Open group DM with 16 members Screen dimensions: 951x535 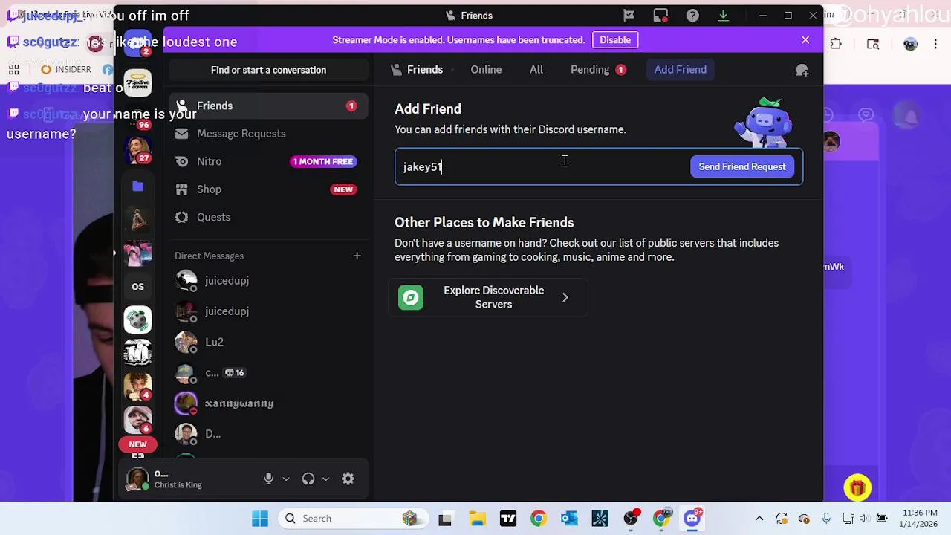click(268, 373)
